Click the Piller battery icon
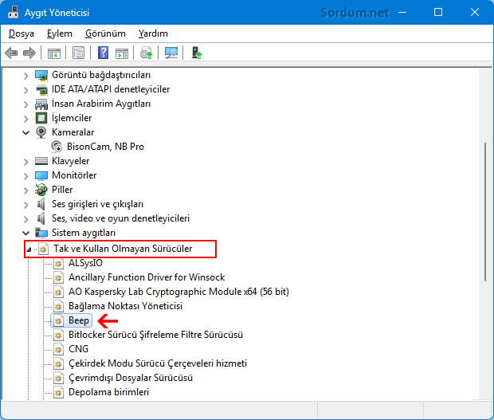 (x=41, y=190)
